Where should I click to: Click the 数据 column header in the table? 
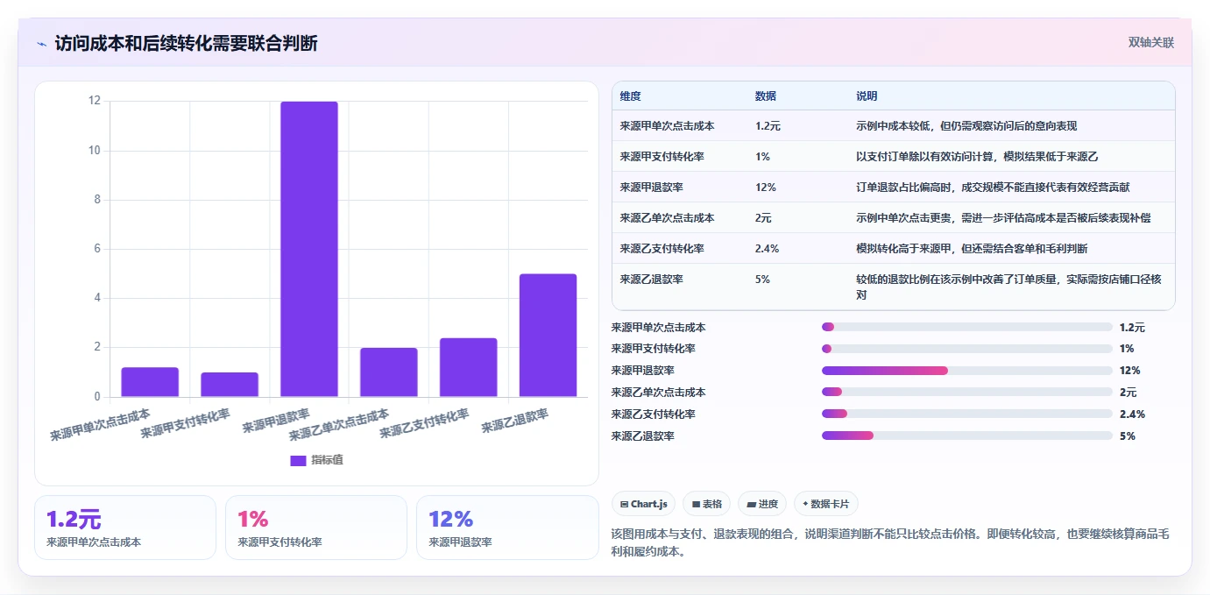tap(765, 96)
